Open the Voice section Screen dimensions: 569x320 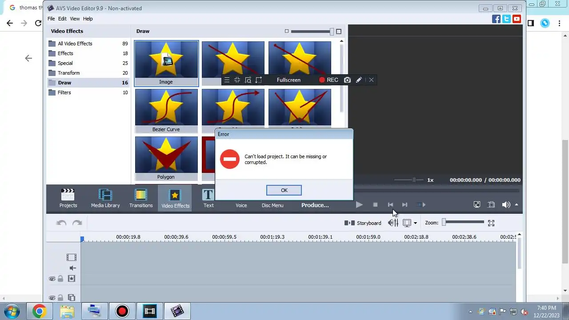241,205
